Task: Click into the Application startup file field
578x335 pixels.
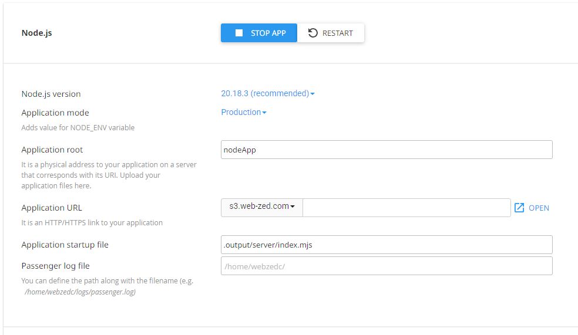Action: (x=387, y=245)
